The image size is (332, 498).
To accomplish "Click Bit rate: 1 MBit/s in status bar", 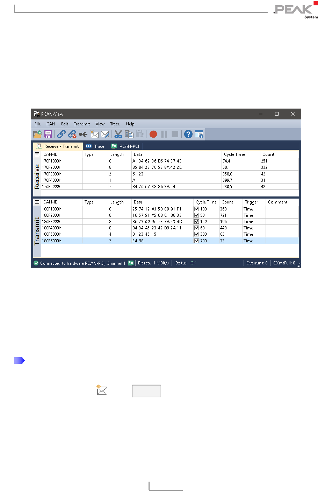I will pyautogui.click(x=153, y=263).
